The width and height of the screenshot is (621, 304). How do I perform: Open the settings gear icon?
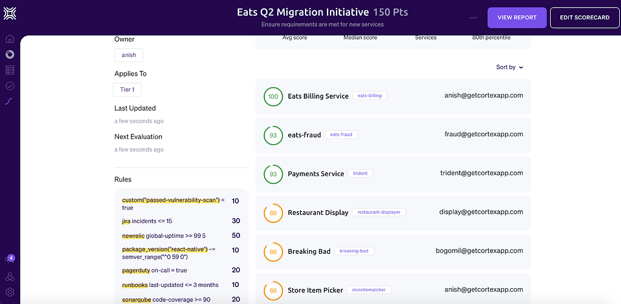point(10,292)
